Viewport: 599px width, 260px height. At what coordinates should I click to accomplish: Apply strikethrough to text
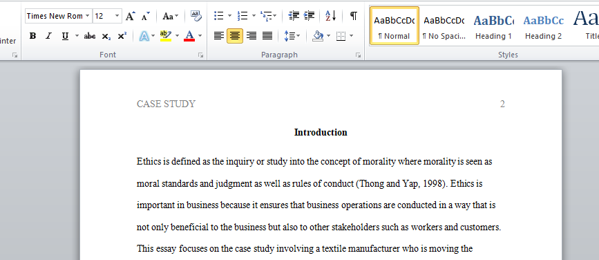[90, 36]
